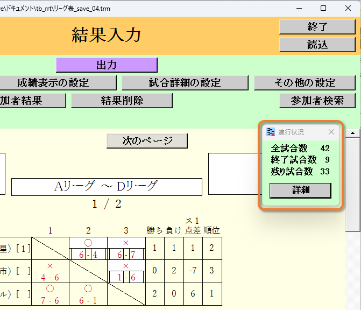Viewport: 361px width, 310px height.
Task: Click the -7 point difference cell
Action: [x=193, y=271]
